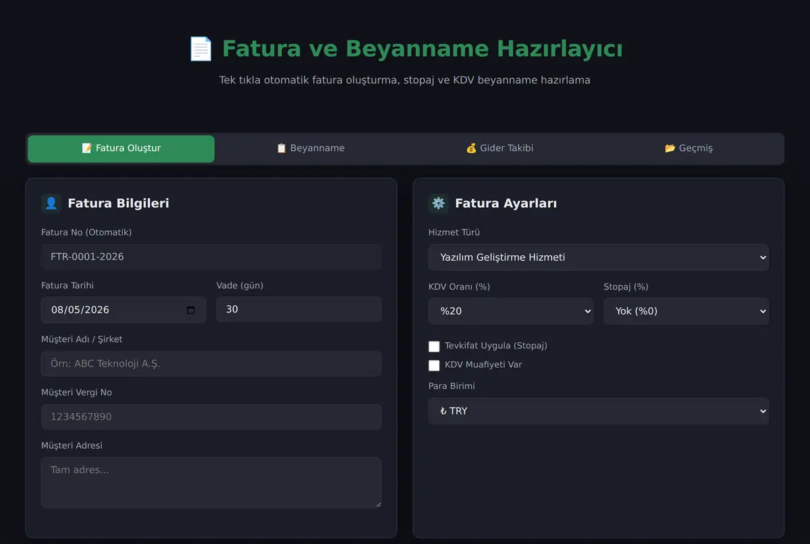The height and width of the screenshot is (544, 810).
Task: Check the KDV Muafiyeti Var box
Action: point(434,365)
